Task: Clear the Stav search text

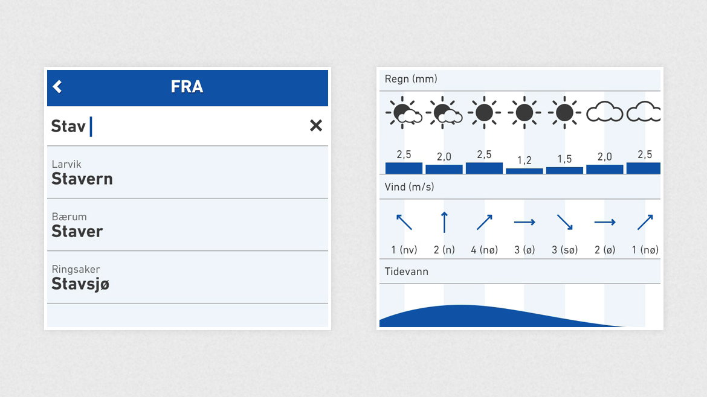Action: 316,125
